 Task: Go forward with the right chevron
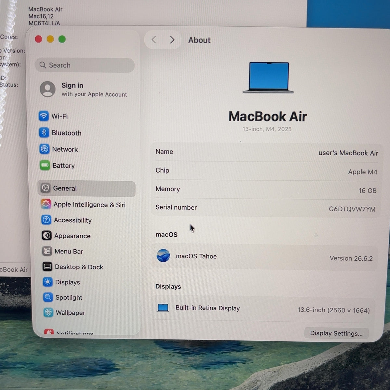pos(172,40)
